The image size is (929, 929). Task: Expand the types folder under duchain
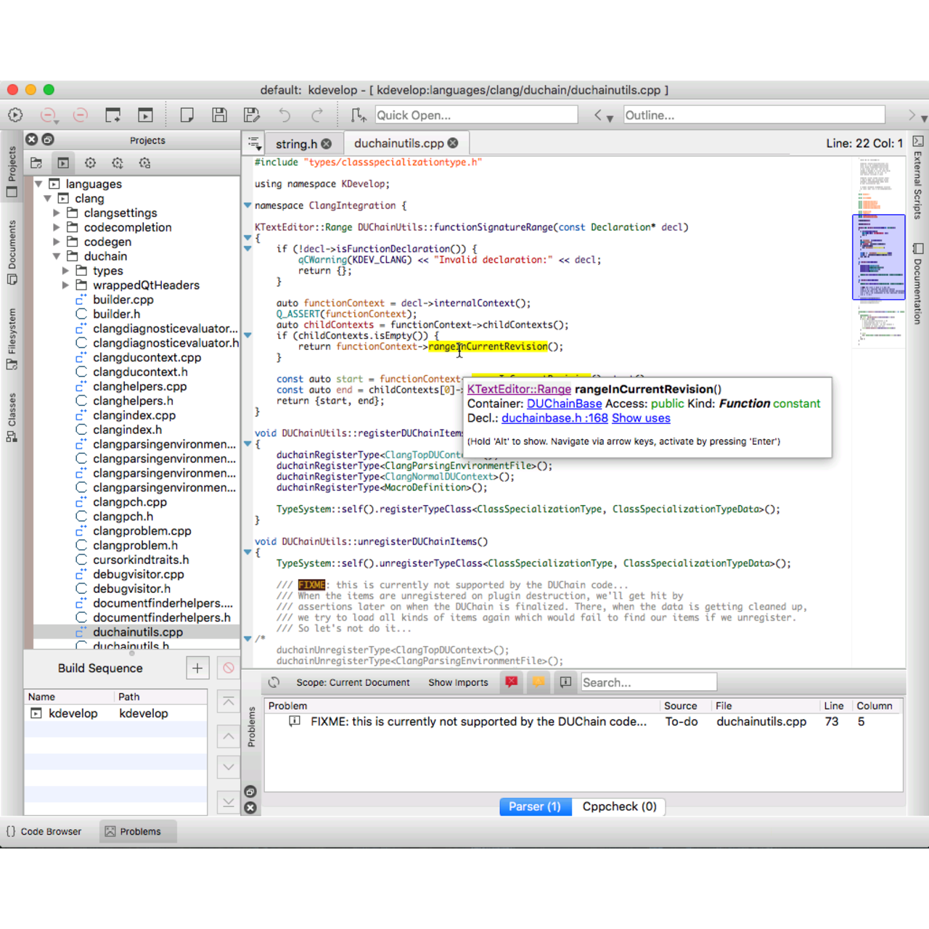(65, 270)
